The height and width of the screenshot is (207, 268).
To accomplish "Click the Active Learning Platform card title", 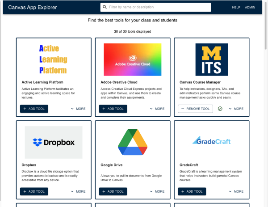I will click(42, 82).
